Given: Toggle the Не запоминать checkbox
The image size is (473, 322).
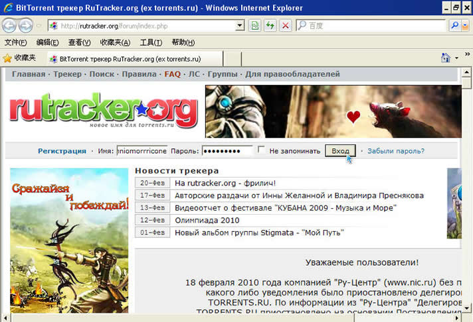Looking at the screenshot, I should 261,150.
